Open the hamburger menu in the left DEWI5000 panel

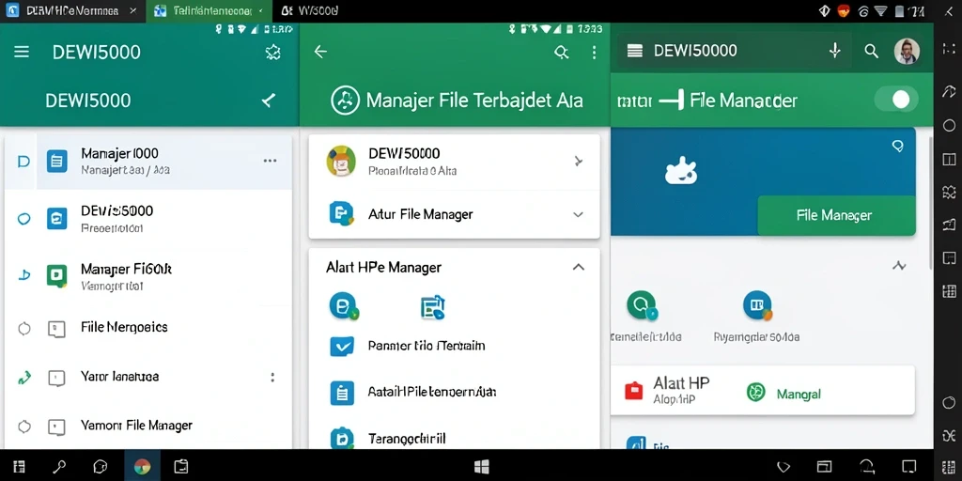(x=22, y=53)
